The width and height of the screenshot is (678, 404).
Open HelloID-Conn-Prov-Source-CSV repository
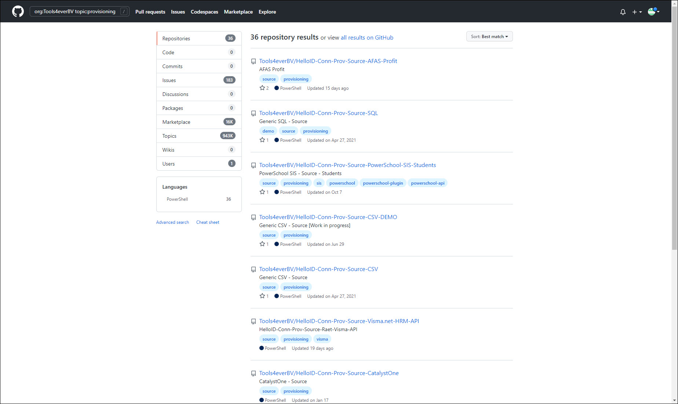click(318, 269)
